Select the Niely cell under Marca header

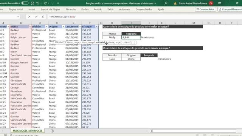(112, 37)
